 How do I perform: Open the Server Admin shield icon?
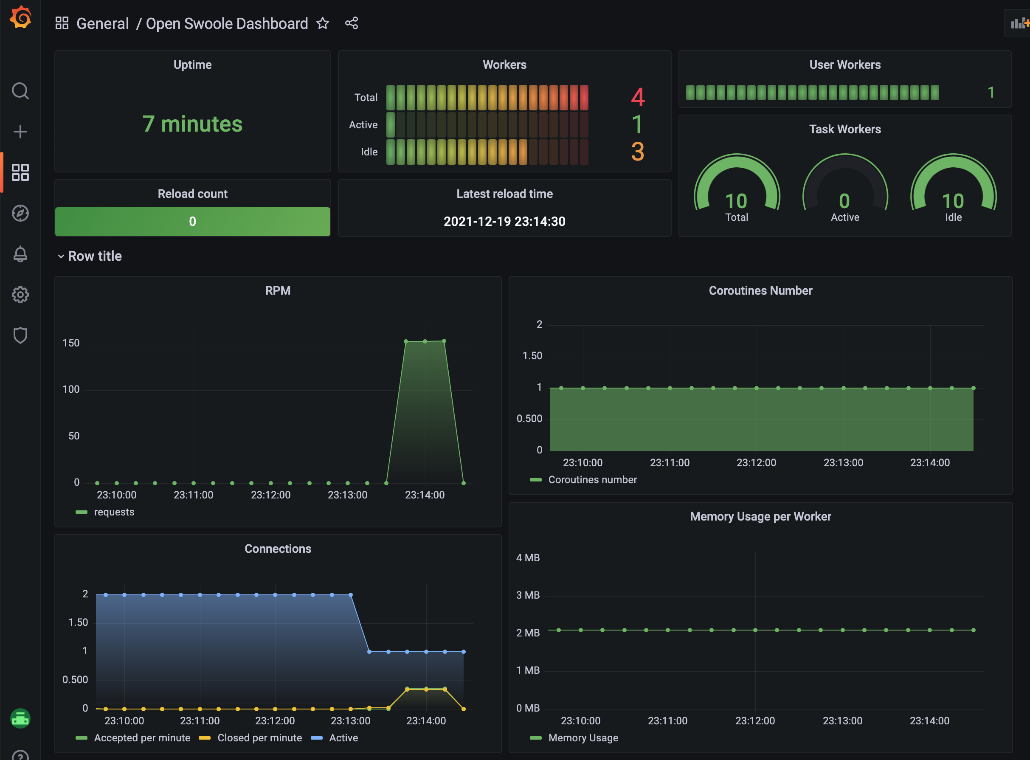pyautogui.click(x=20, y=335)
